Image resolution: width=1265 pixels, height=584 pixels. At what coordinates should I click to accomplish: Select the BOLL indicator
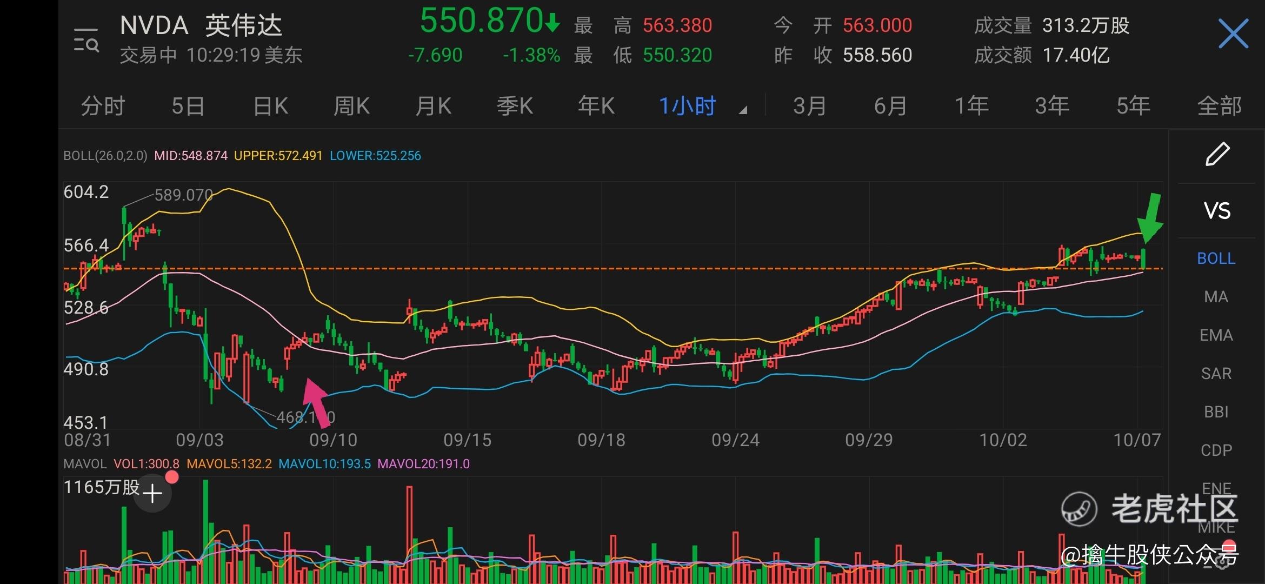pyautogui.click(x=1216, y=258)
